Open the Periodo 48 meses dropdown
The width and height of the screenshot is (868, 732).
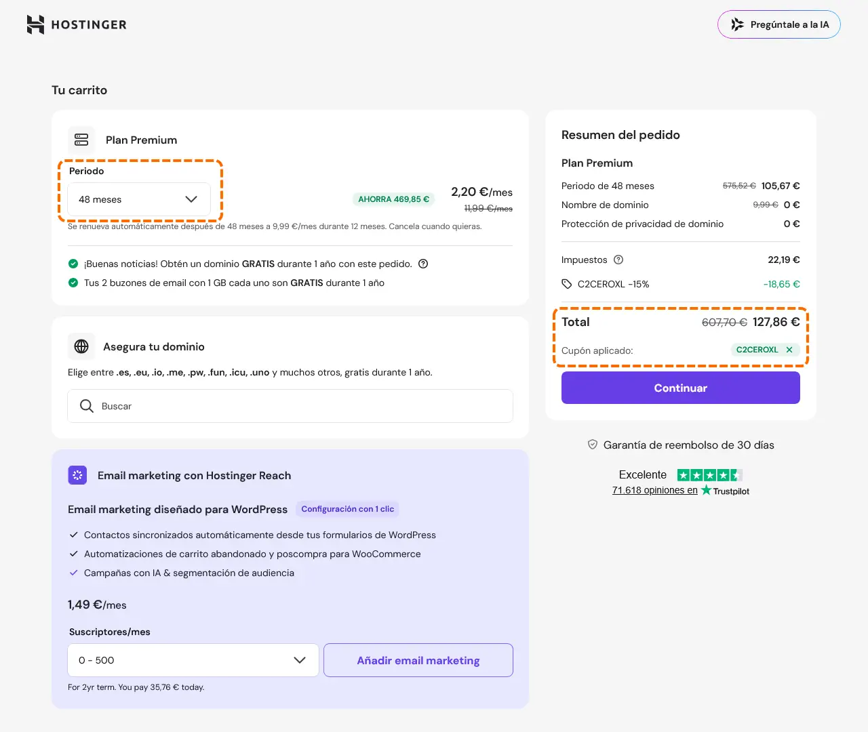(x=139, y=199)
